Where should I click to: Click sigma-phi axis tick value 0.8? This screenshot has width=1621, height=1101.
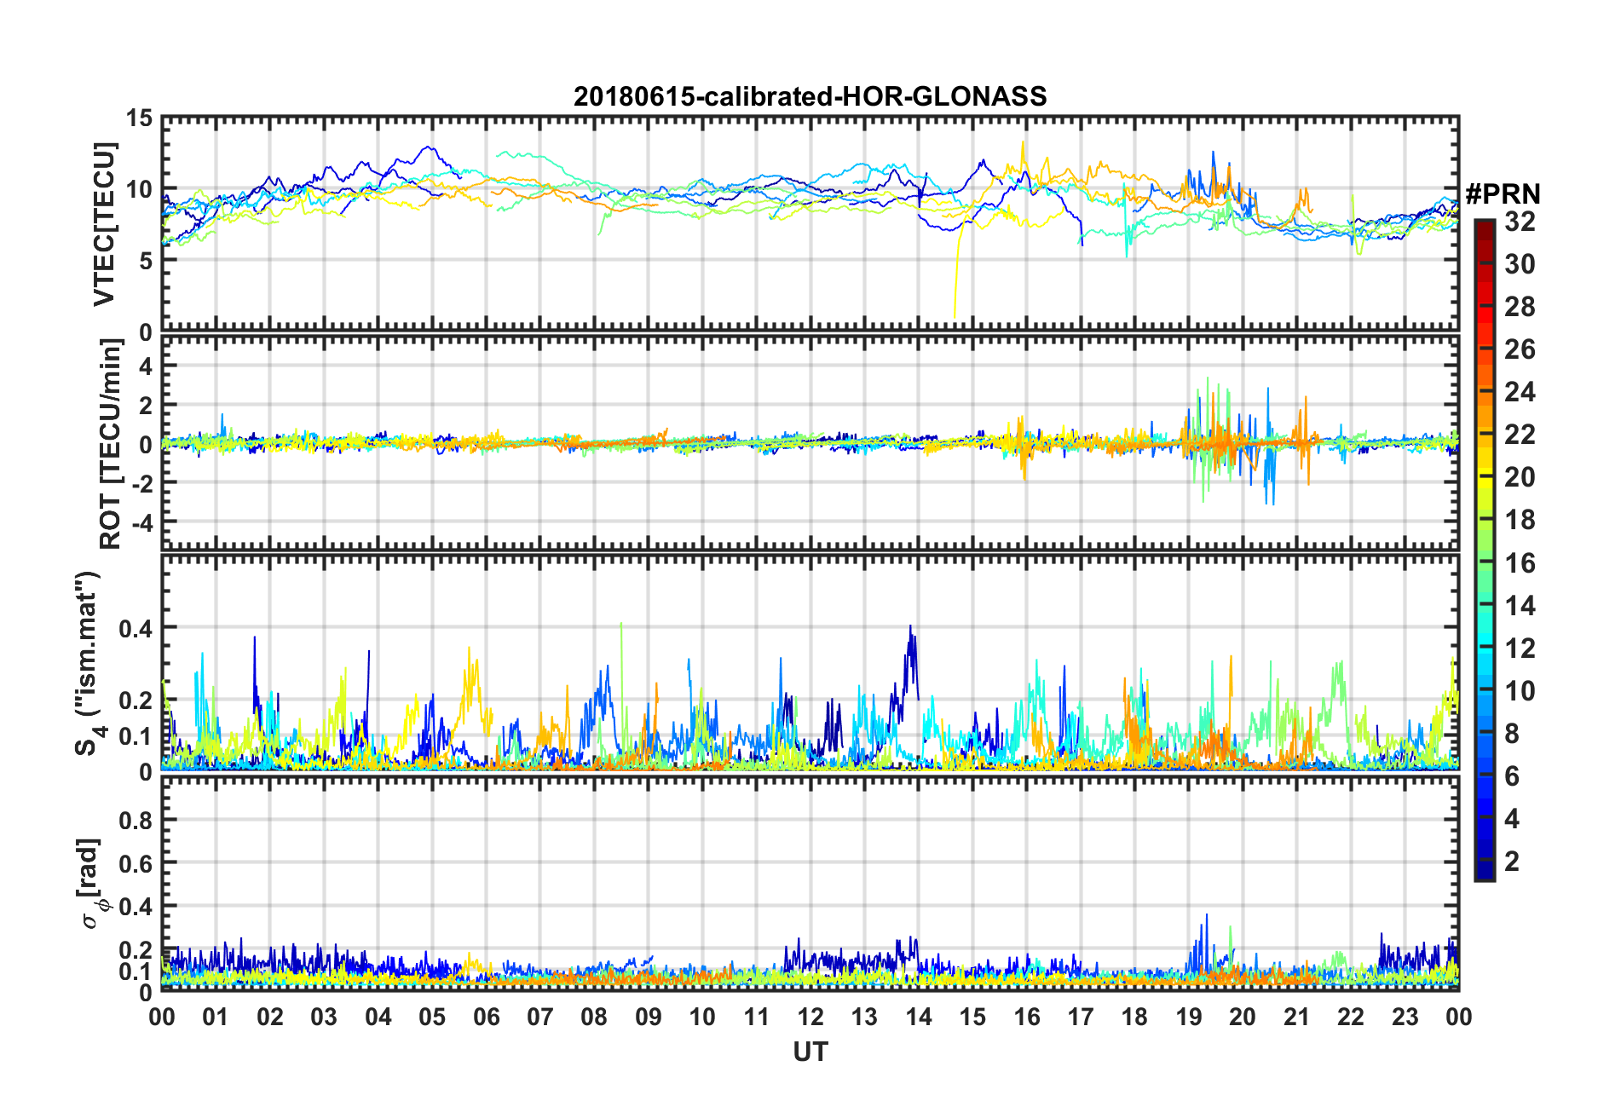point(136,821)
